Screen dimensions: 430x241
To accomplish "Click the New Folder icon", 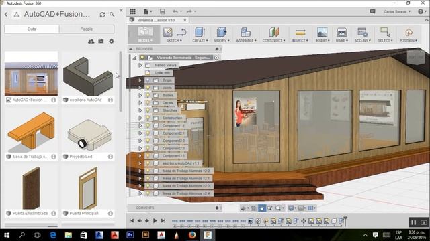I will [x=101, y=41].
